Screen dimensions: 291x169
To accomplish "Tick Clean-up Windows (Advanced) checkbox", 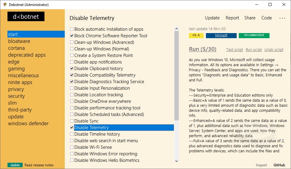I will [72, 42].
